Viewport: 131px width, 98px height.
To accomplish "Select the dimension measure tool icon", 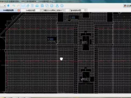I will [23, 6].
